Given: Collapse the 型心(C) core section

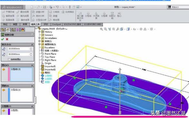Looking at the screenshot, I should pyautogui.click(x=32, y=65).
